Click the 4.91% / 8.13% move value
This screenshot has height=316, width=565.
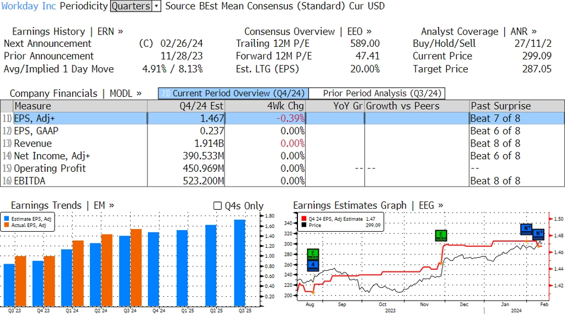point(173,69)
